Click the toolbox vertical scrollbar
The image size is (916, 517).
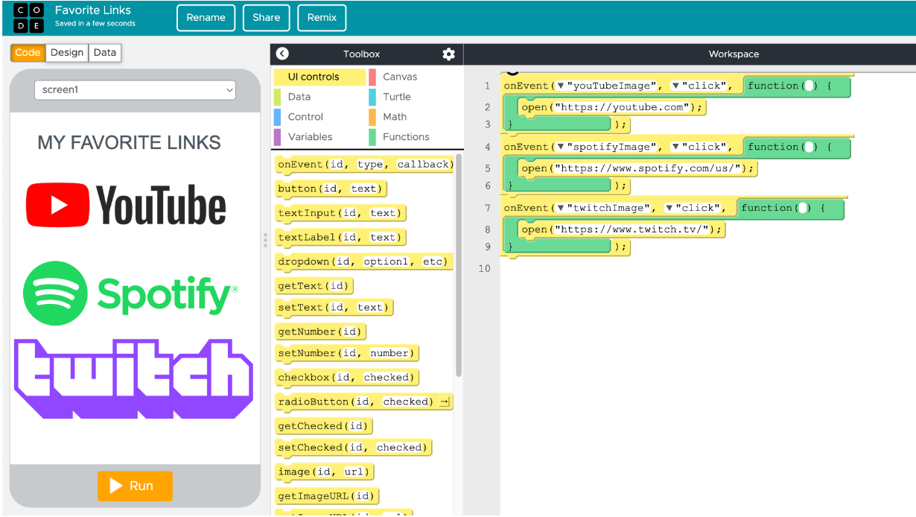(x=459, y=265)
